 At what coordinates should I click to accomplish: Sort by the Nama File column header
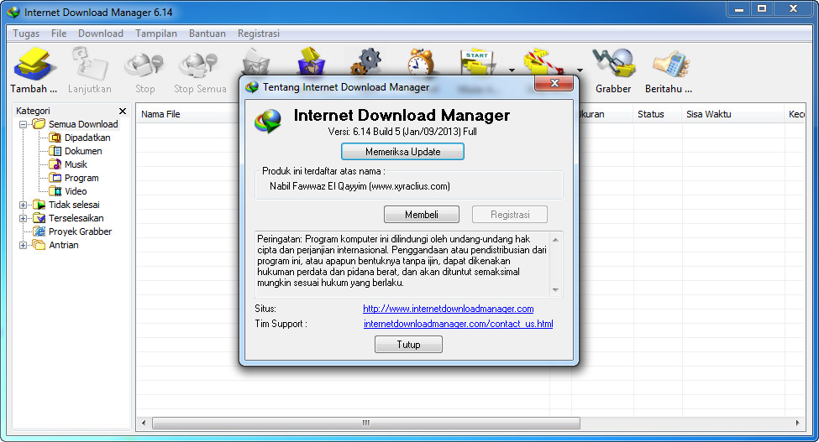[160, 114]
